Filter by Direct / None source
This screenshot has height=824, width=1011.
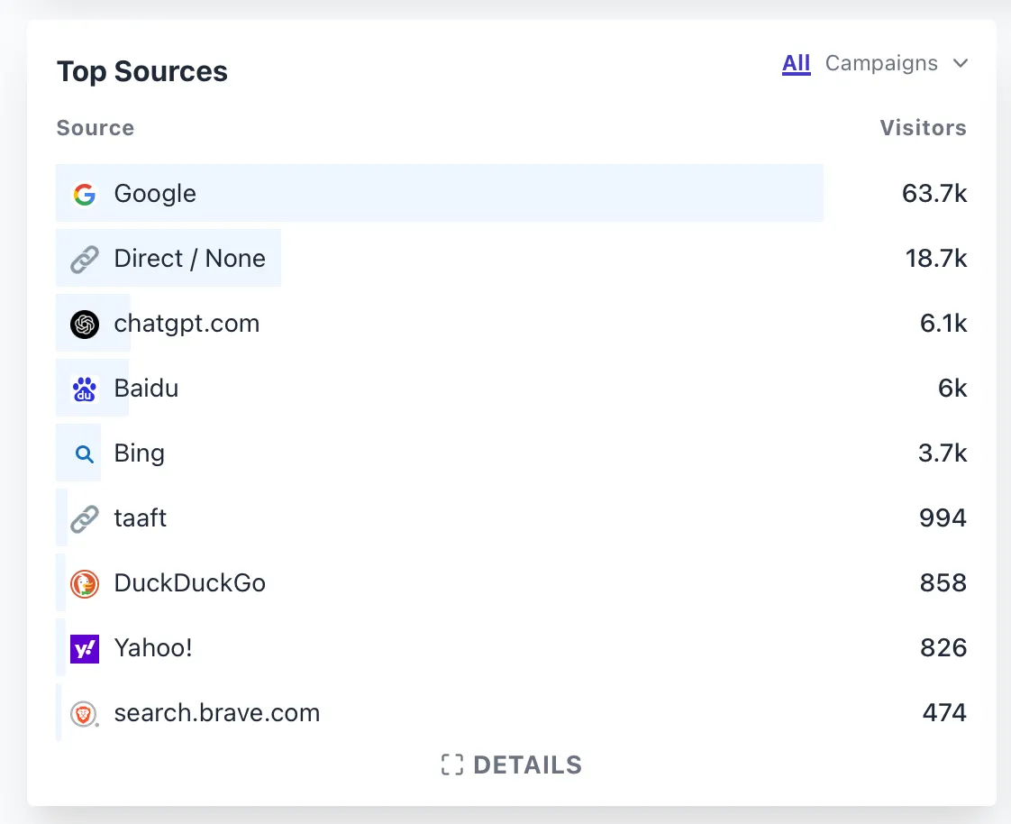coord(189,259)
